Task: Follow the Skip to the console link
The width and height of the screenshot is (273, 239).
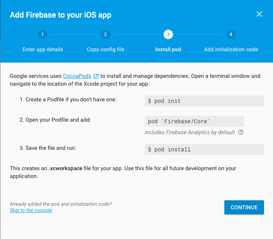Action: 31,210
